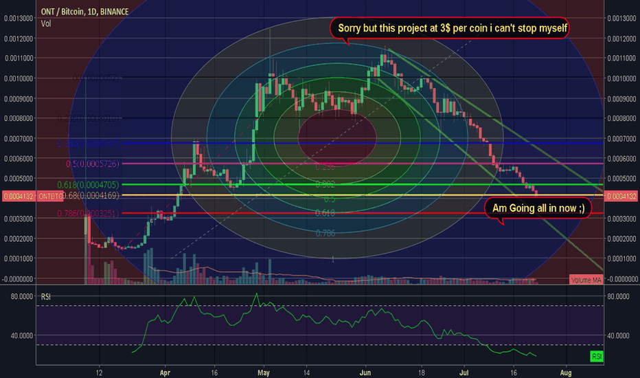Select the 0.68(0.0004169) Fibonacci level label
This screenshot has height=378, width=640.
coord(91,195)
